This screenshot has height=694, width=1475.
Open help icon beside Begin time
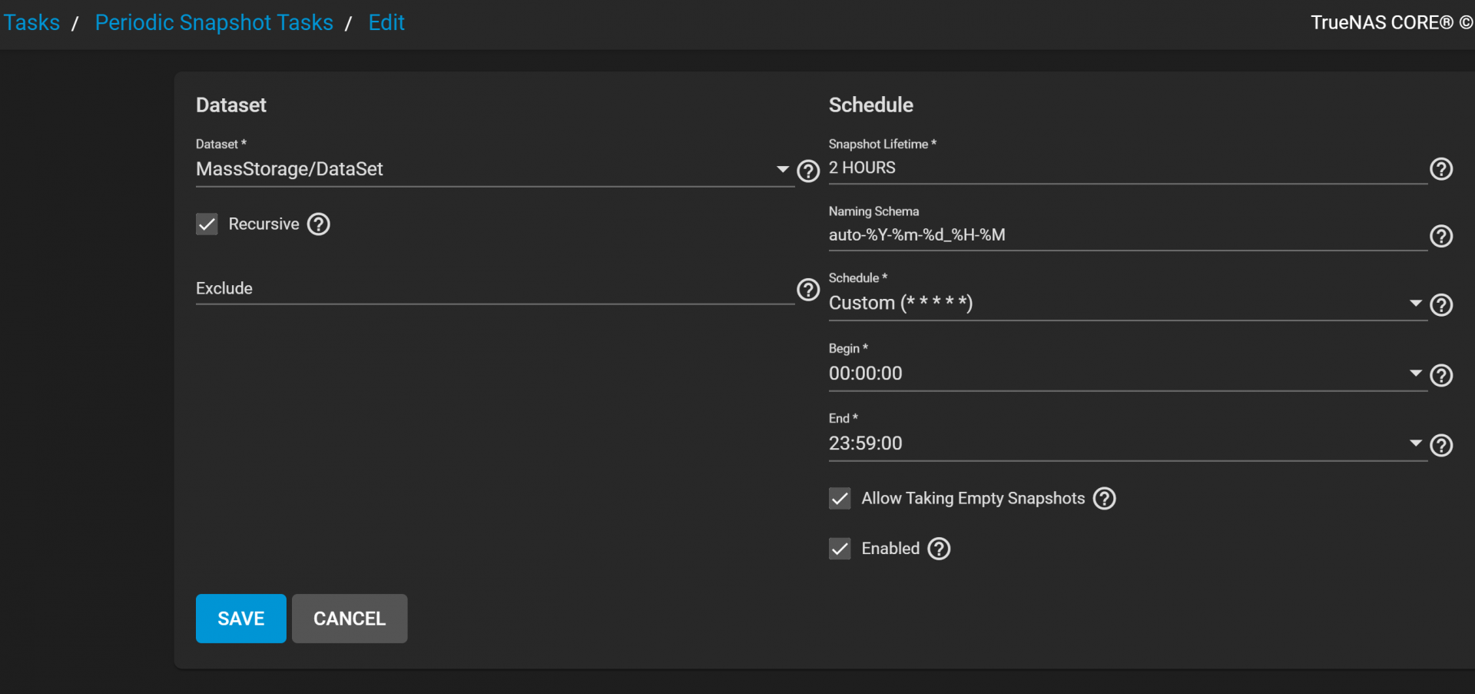(x=1441, y=375)
